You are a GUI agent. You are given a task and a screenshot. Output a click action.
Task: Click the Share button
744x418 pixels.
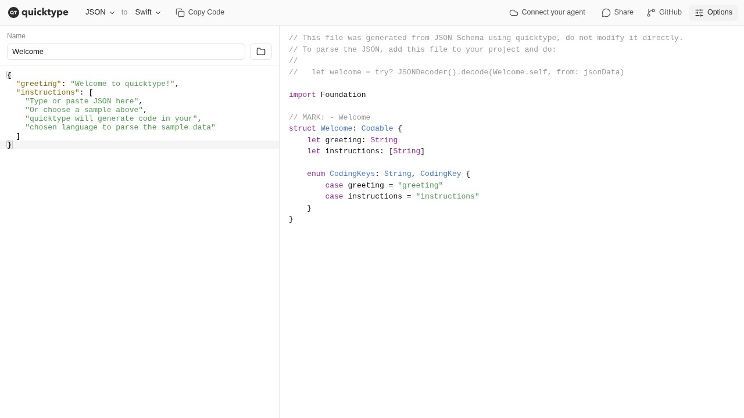(x=617, y=12)
